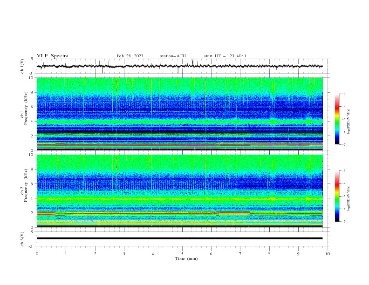369x285 pixels.
Task: Select ch.2 "Frequency (kHz)" axis label
Action: (26, 185)
